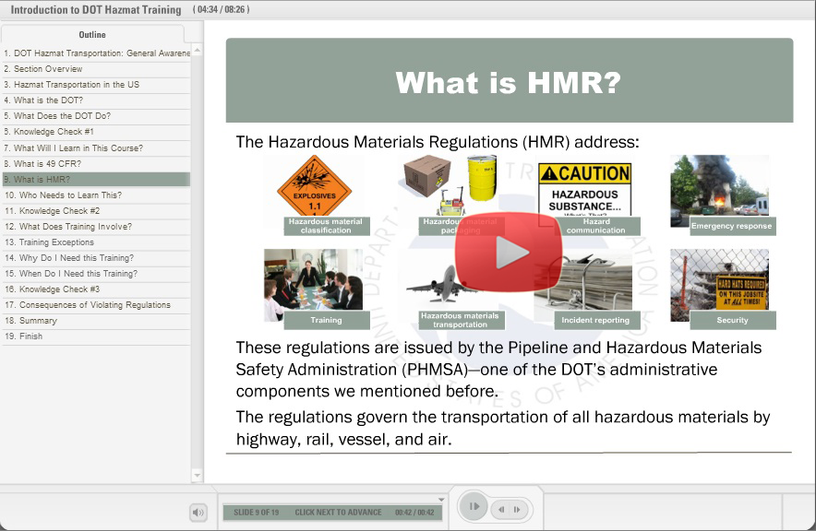This screenshot has width=816, height=531.
Task: Expand the small arrow above slide progress bar
Action: point(440,500)
